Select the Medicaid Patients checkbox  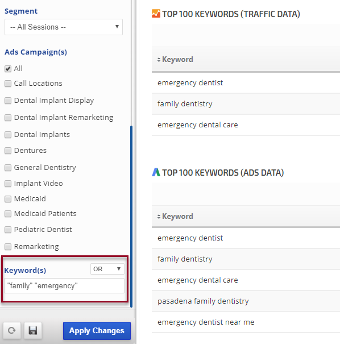(8, 214)
